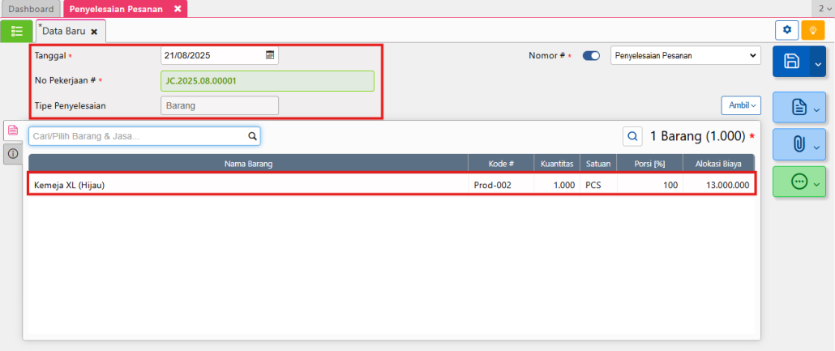Screen dimensions: 835x351
Task: Open the settings gear icon
Action: (786, 30)
